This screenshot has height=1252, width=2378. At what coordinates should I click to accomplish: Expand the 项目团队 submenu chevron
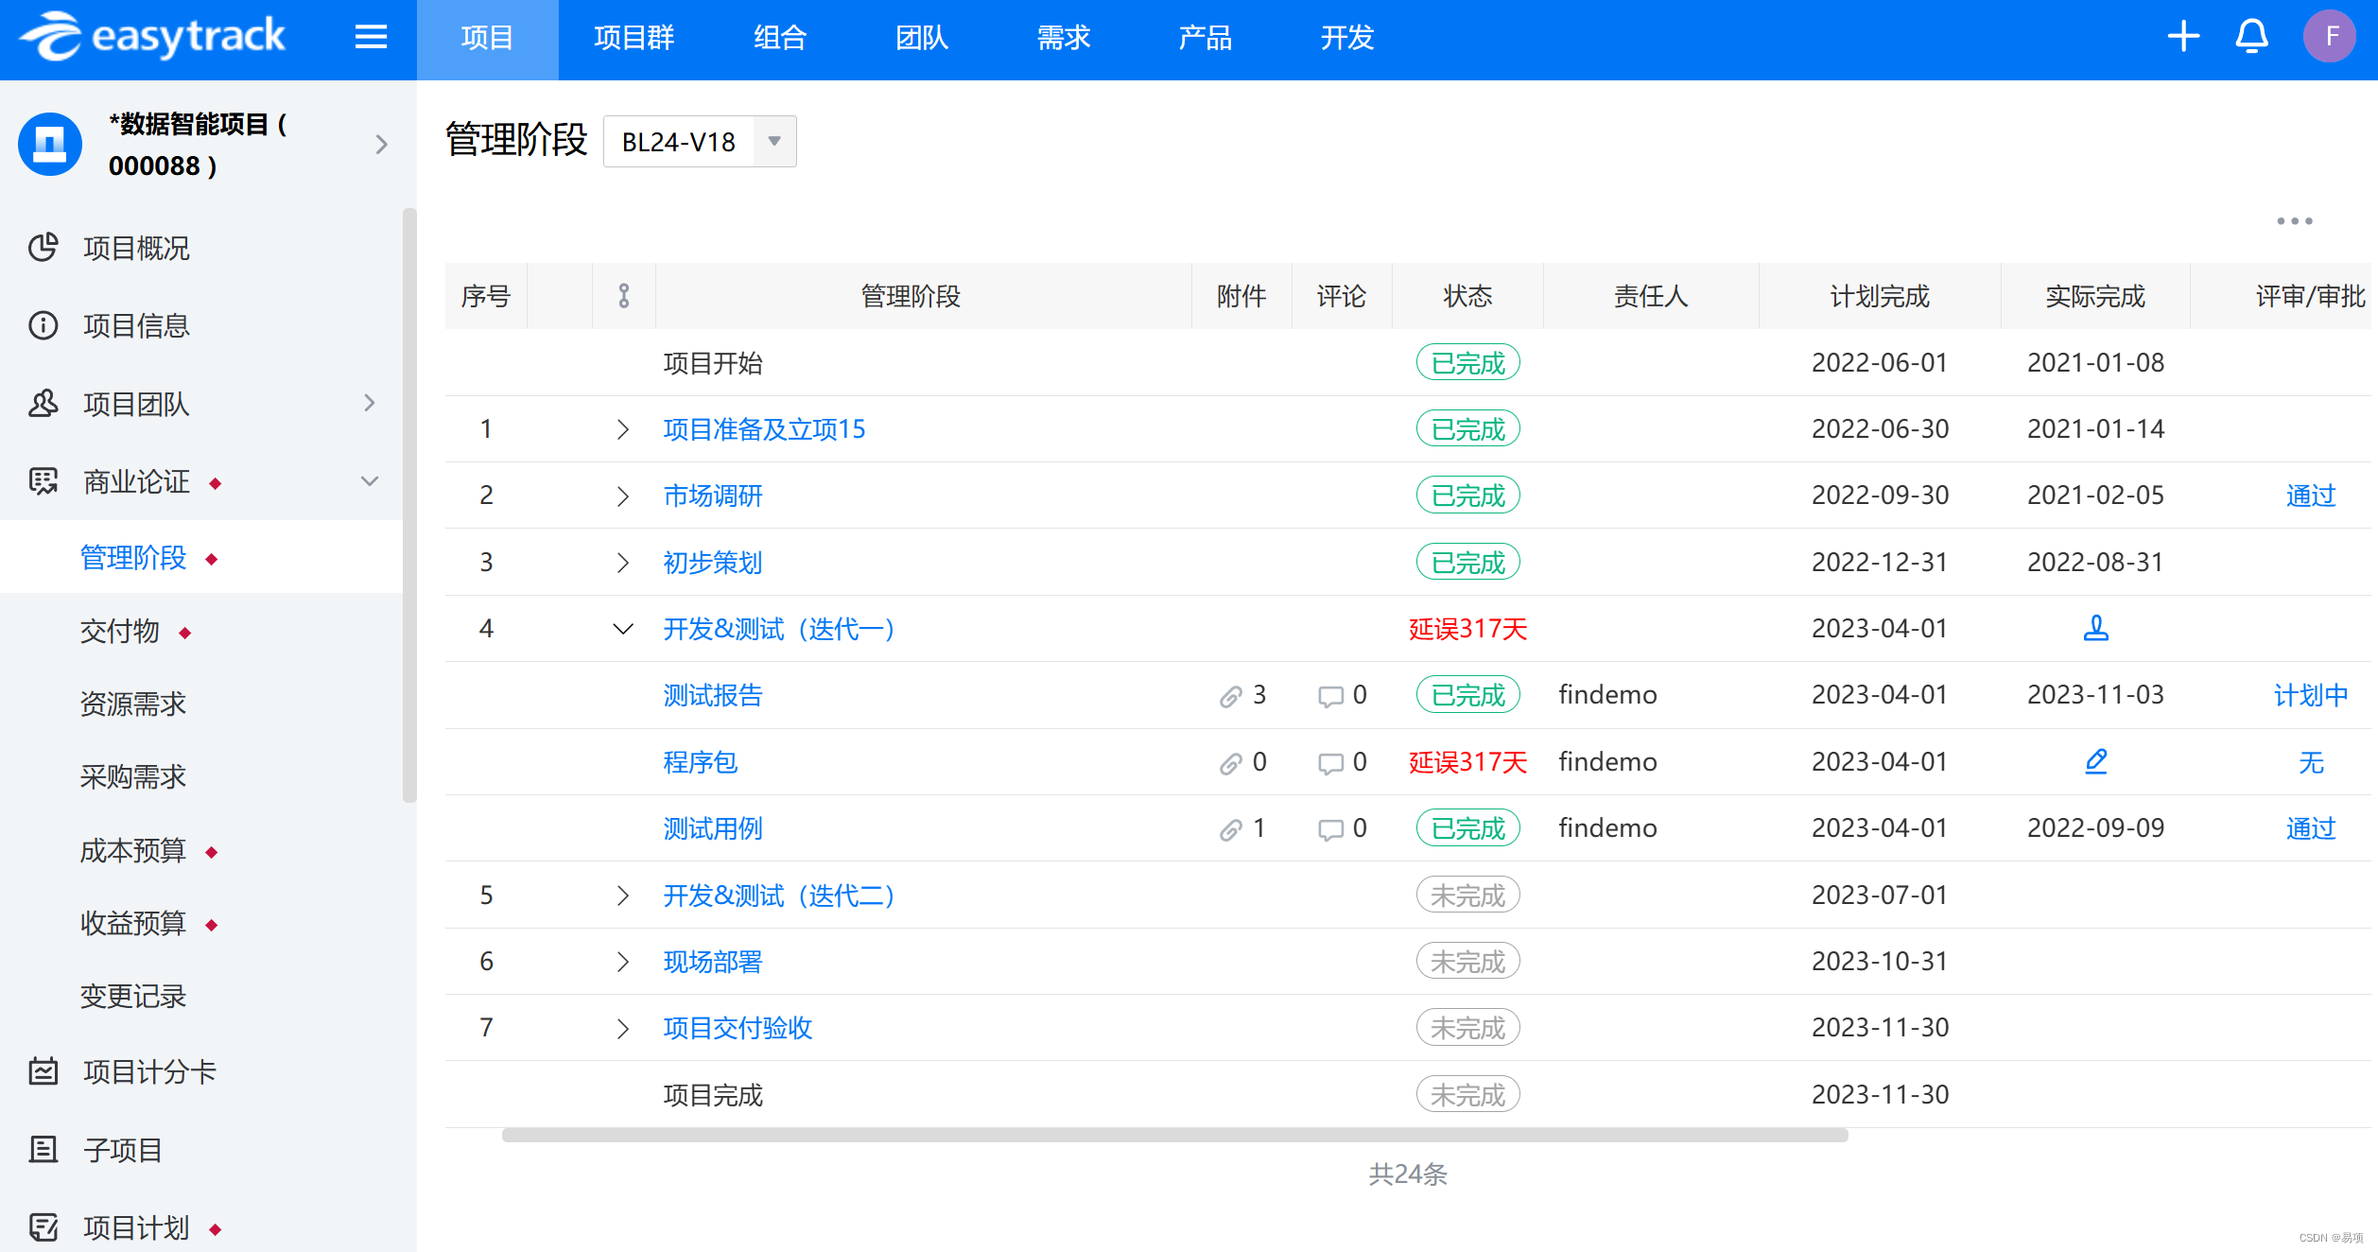370,403
